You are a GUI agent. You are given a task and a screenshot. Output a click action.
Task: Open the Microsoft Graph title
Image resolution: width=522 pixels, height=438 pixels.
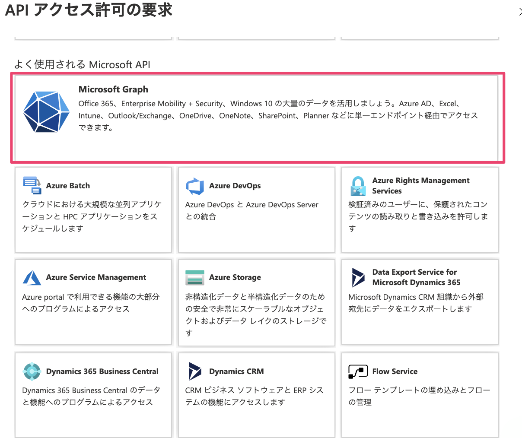click(x=113, y=89)
